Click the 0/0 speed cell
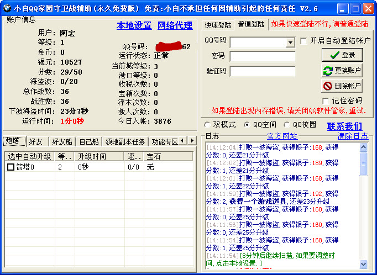Viewport: 377px width, 275px height. pyautogui.click(x=133, y=167)
